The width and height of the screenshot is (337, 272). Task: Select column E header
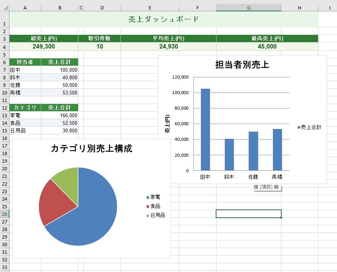click(x=150, y=8)
